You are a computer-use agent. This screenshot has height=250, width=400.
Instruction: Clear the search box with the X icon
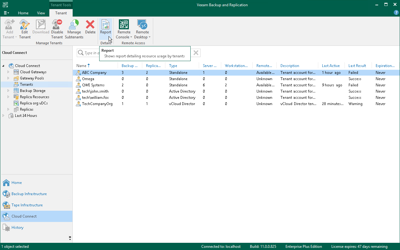196,53
